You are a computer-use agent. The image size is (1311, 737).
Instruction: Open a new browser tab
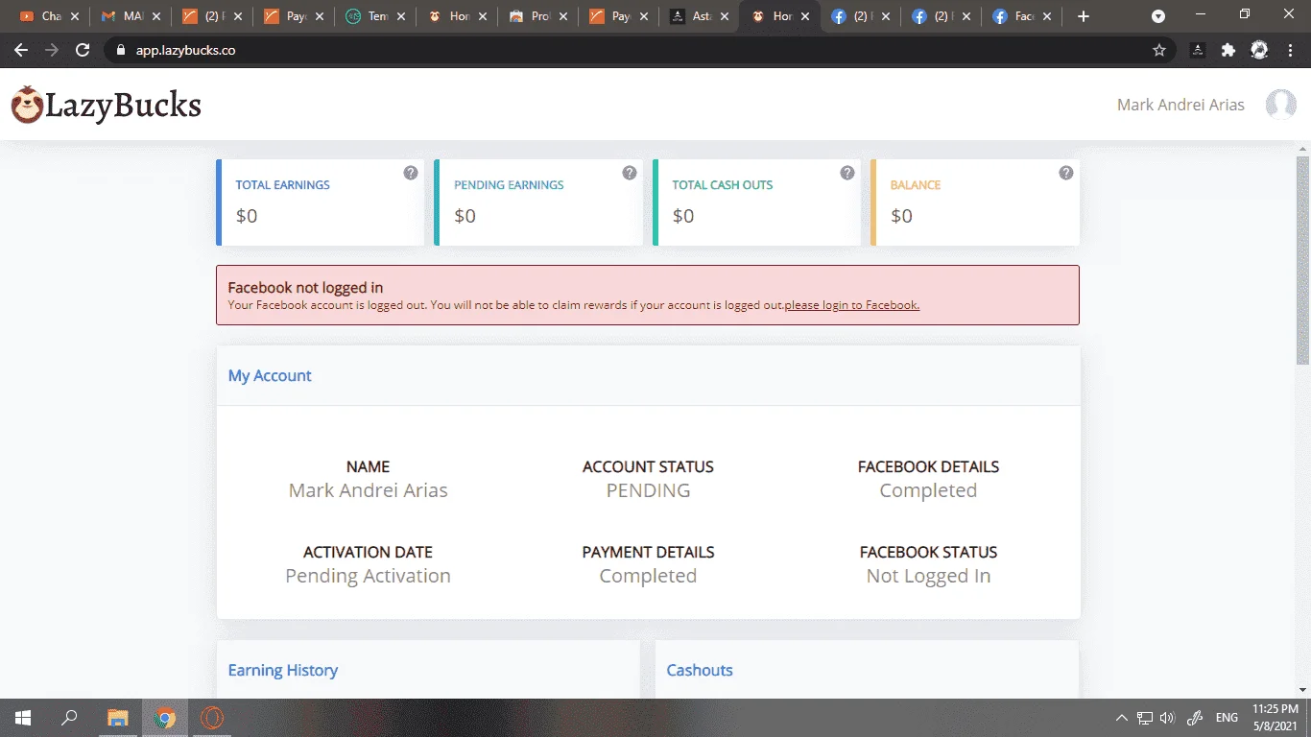click(1084, 16)
